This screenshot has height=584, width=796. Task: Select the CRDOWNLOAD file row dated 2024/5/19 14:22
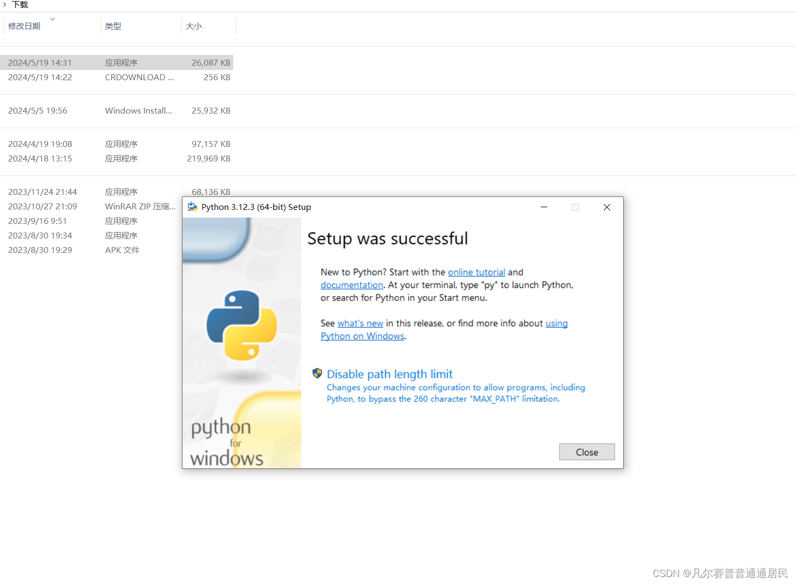pyautogui.click(x=116, y=77)
